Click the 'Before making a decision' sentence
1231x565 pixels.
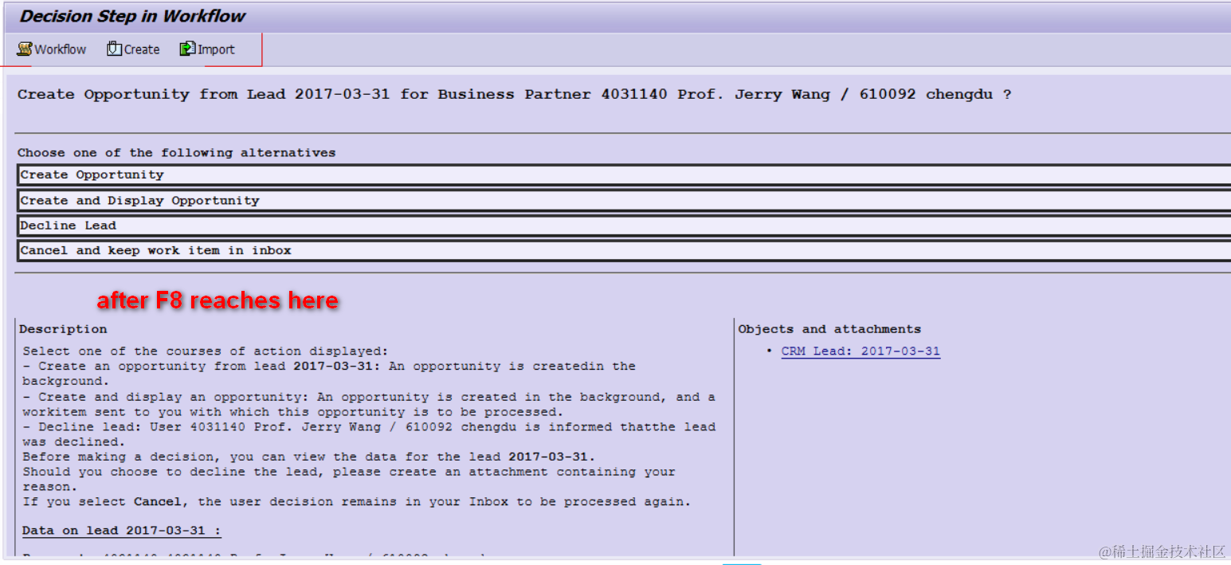[309, 457]
